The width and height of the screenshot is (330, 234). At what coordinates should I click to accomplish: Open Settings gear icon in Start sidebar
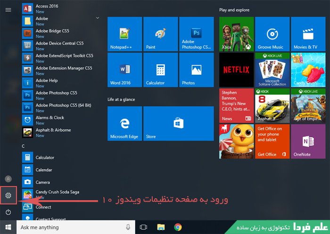click(8, 195)
